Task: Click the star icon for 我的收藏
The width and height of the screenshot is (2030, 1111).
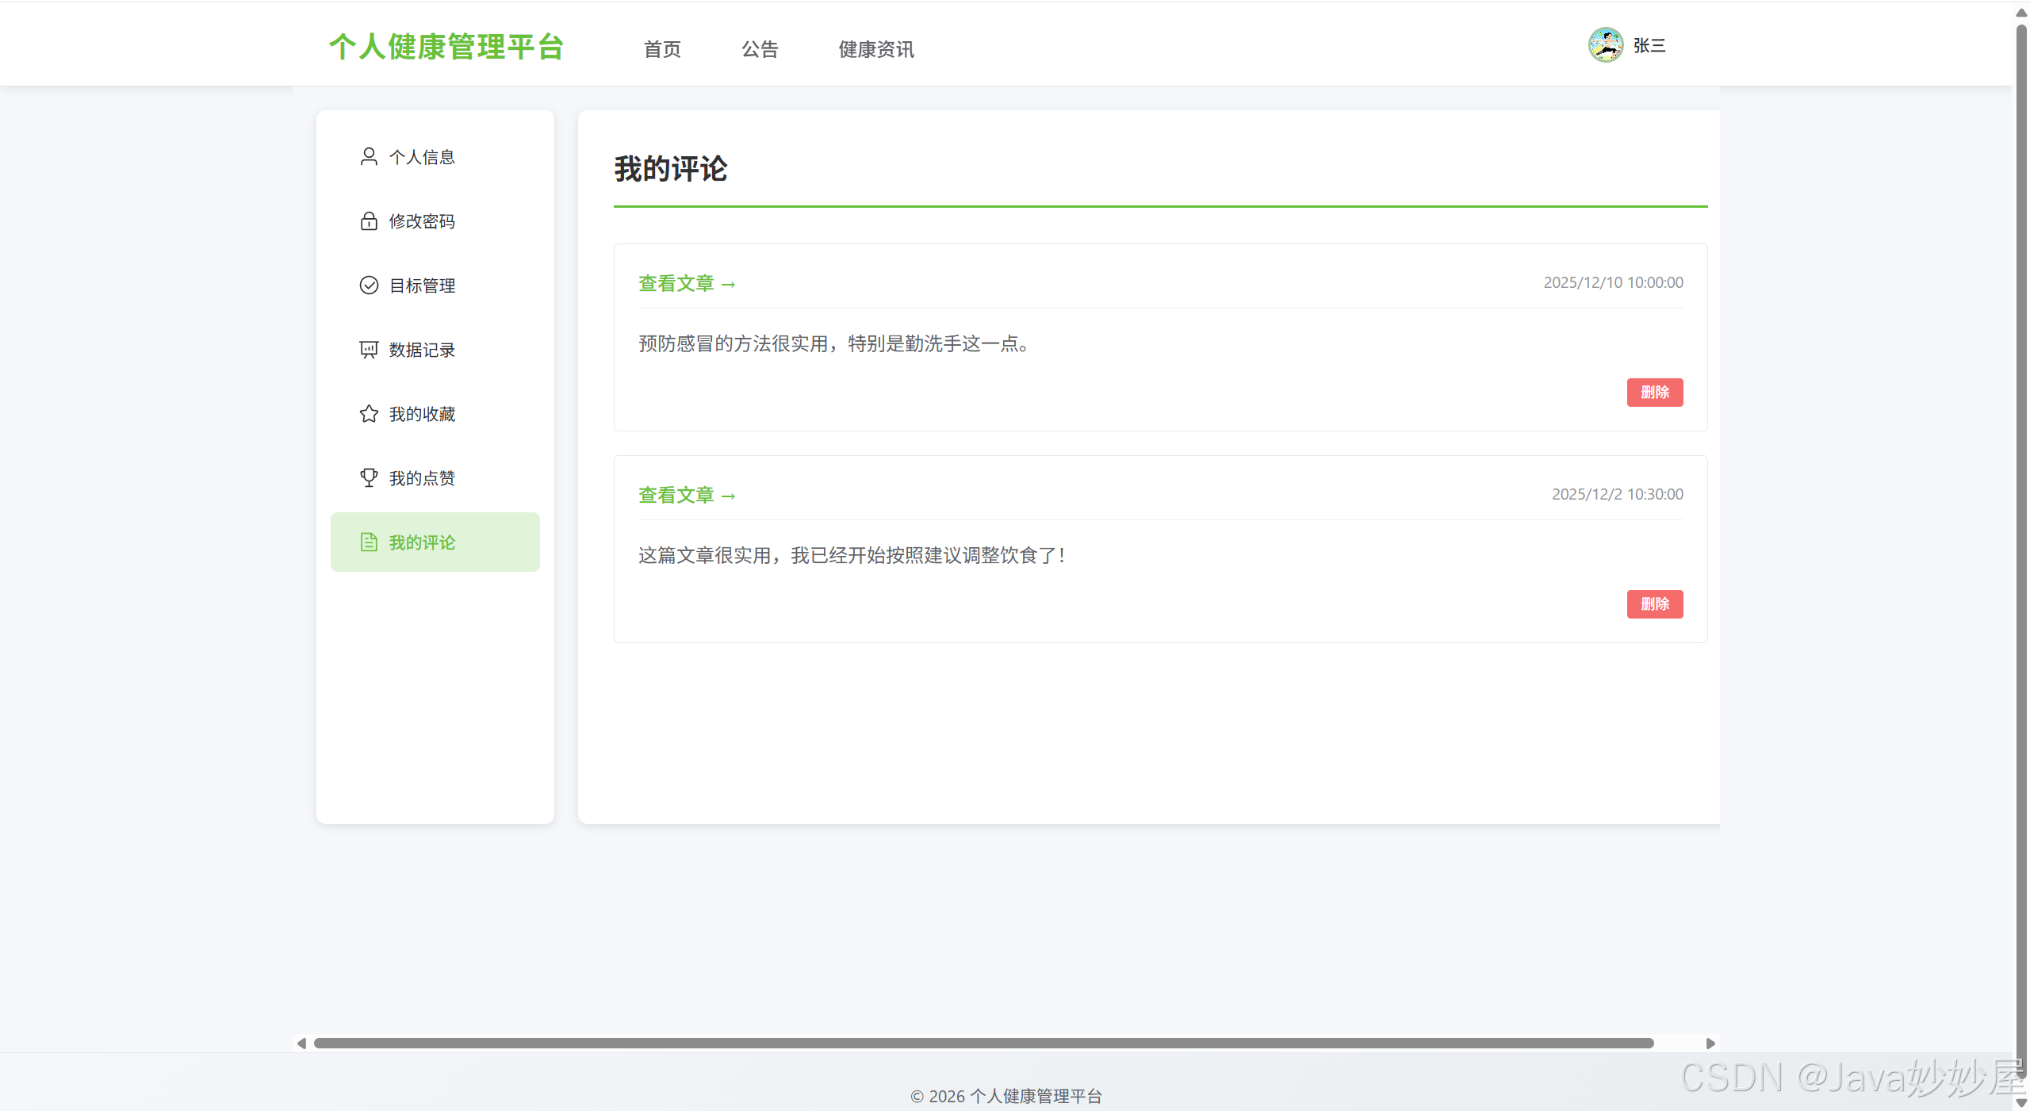Action: pyautogui.click(x=369, y=413)
